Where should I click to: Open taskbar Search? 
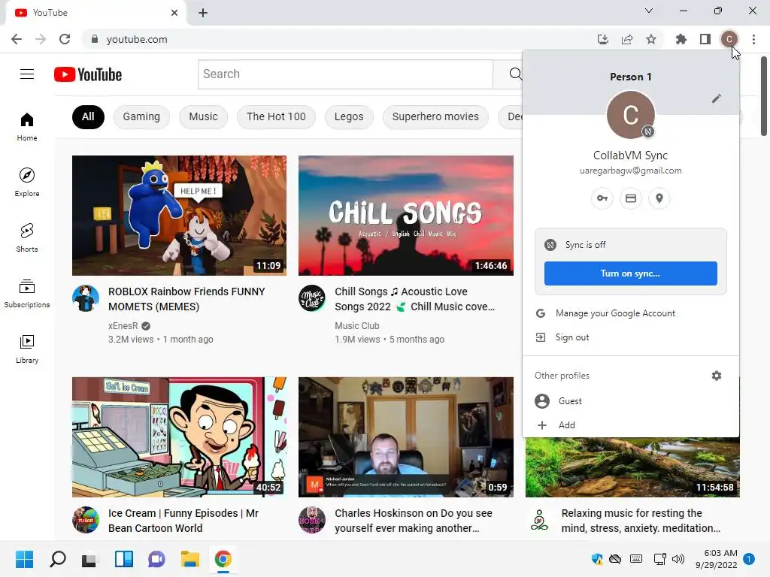(x=57, y=559)
